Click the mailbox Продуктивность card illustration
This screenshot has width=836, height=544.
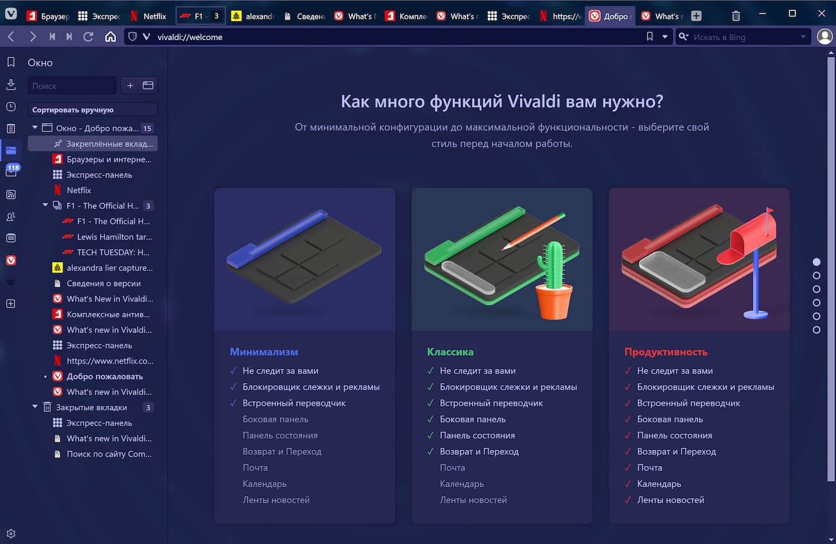click(x=699, y=259)
